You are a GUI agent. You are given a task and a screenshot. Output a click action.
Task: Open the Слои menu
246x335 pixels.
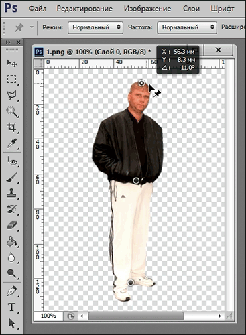tap(191, 9)
